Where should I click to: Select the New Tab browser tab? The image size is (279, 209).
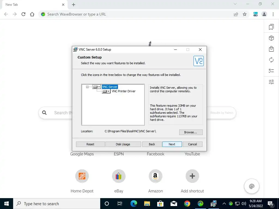pyautogui.click(x=35, y=5)
